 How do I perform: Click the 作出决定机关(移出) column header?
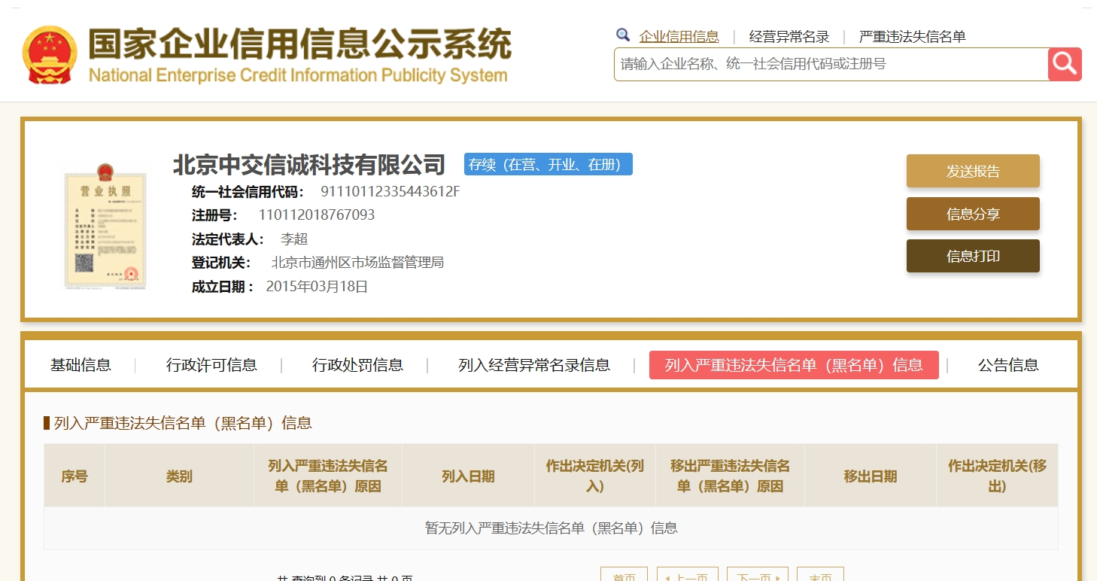[x=997, y=476]
